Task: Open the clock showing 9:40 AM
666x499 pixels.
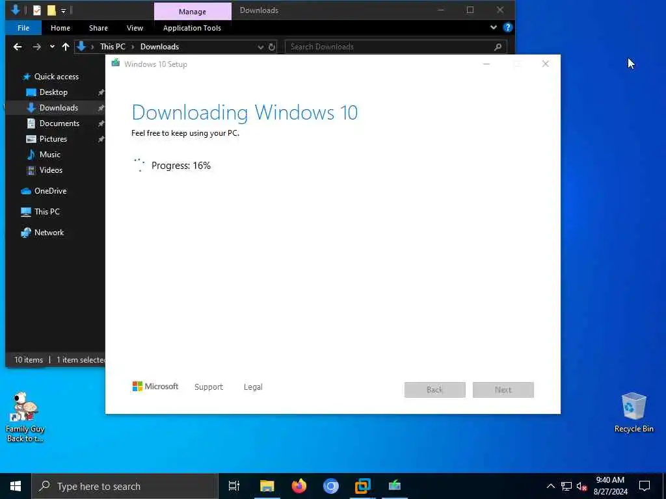Action: point(610,486)
